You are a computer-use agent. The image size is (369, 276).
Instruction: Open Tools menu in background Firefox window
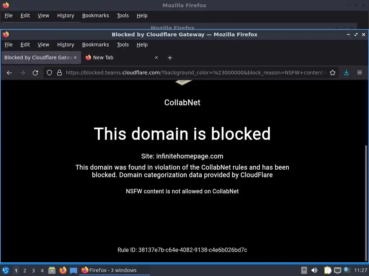pos(123,15)
